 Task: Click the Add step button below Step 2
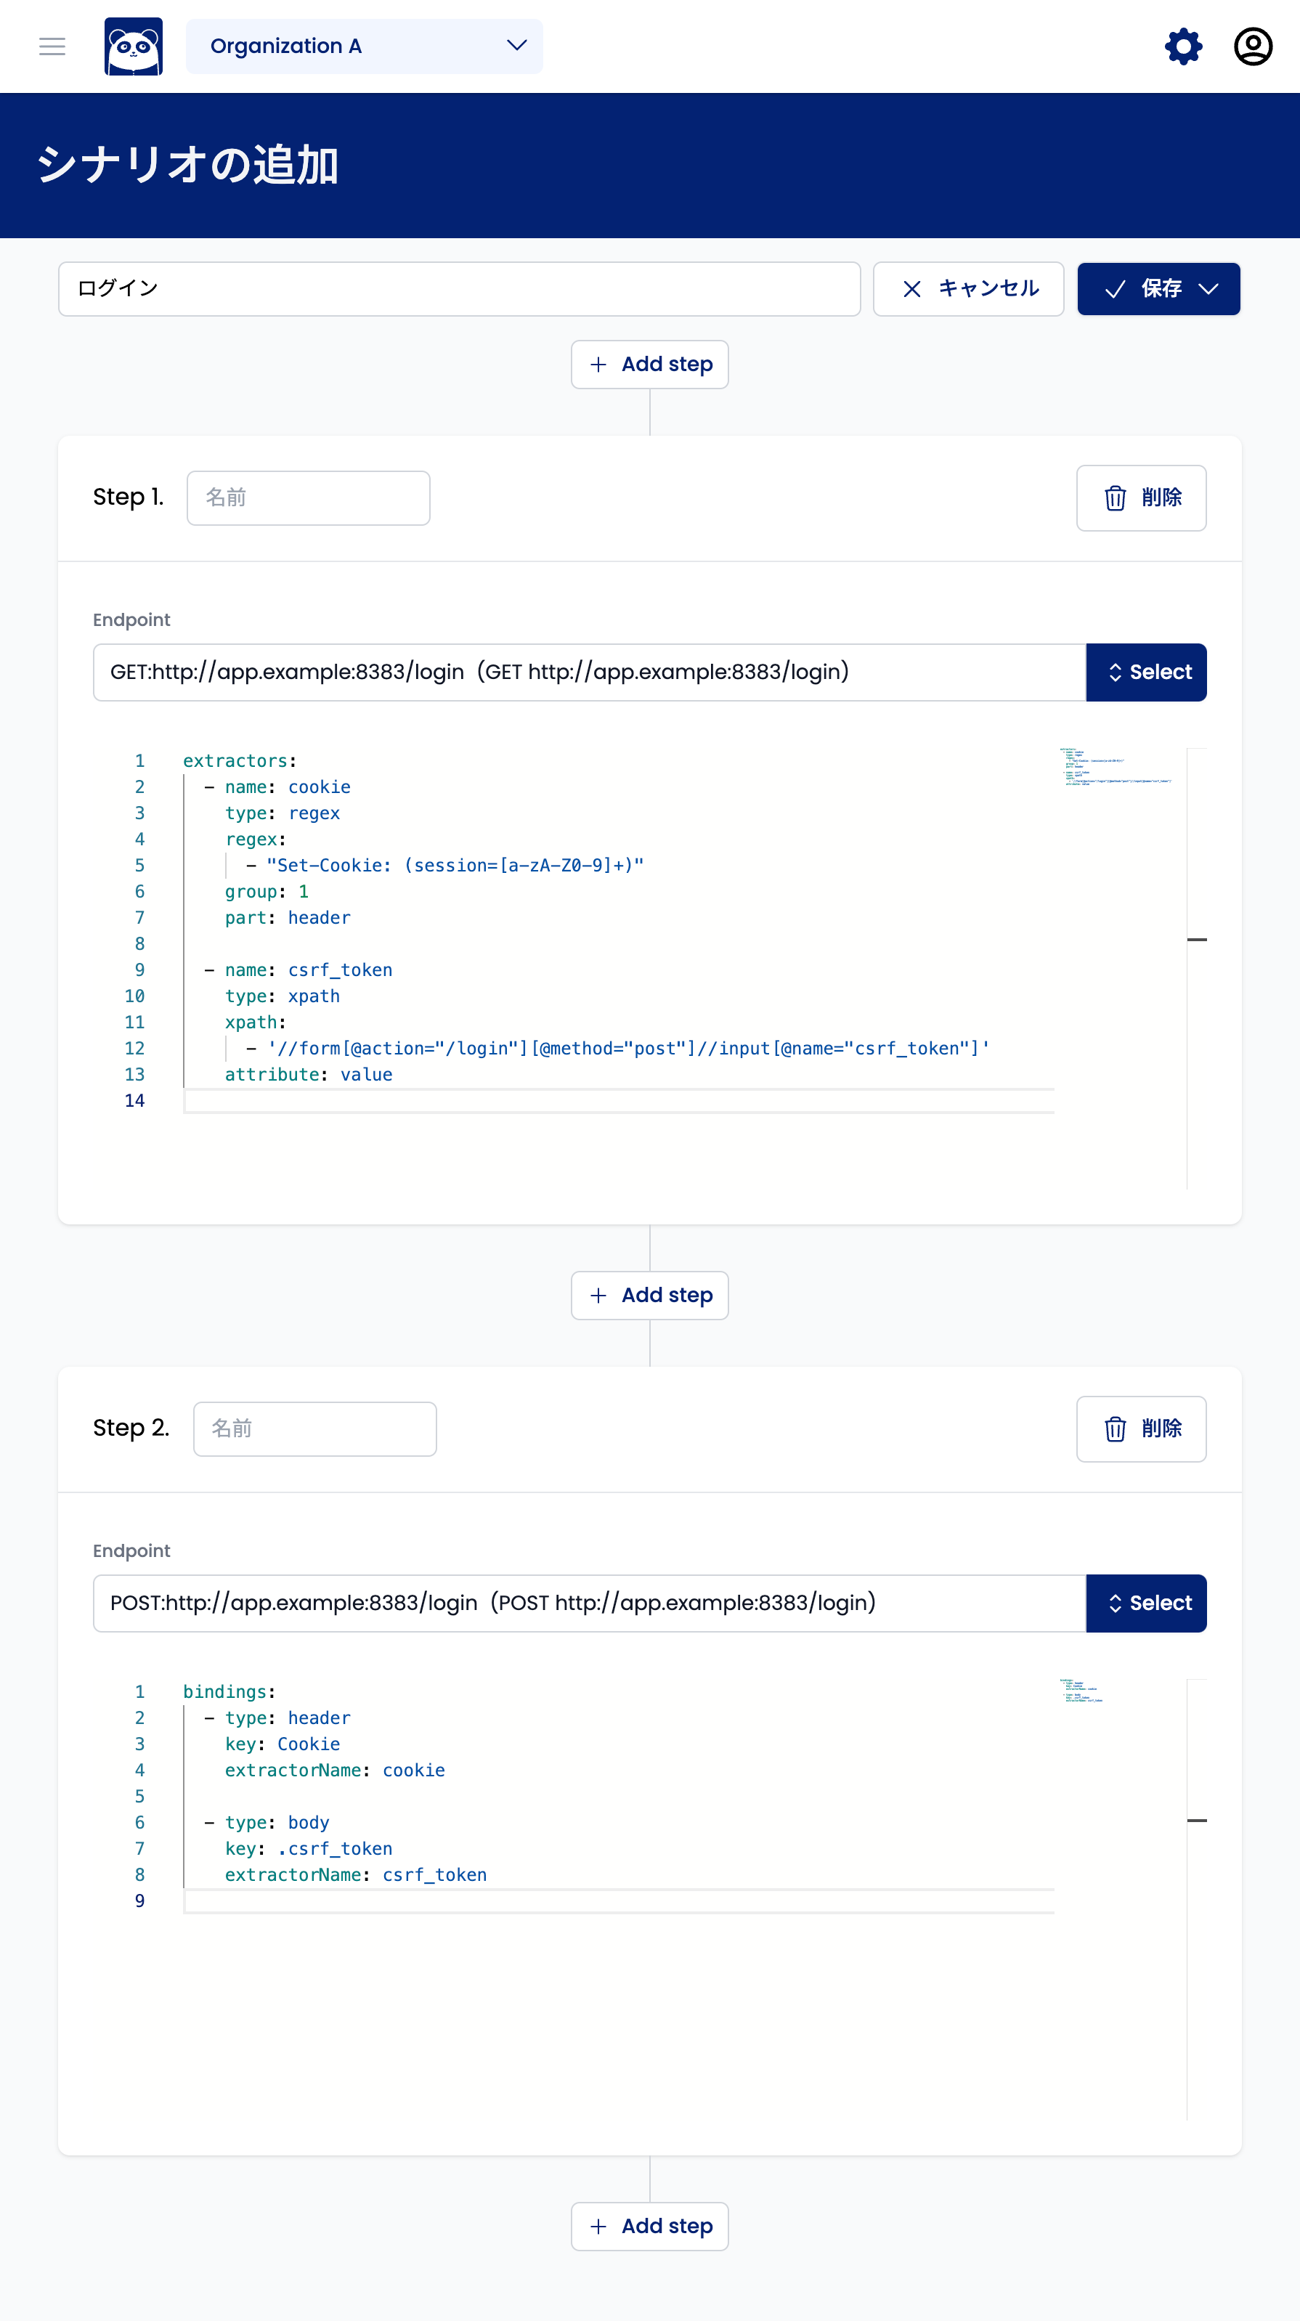tap(649, 2227)
